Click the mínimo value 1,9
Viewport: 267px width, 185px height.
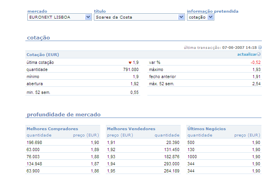pos(136,77)
